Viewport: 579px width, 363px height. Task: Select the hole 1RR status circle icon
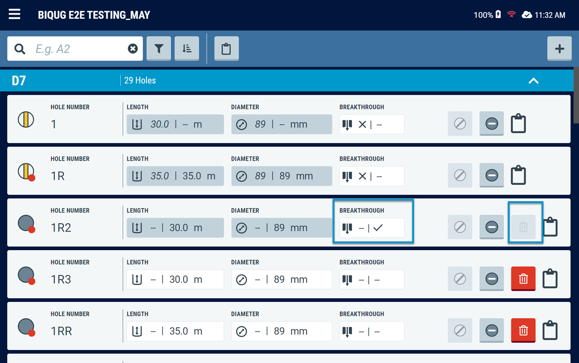pos(26,327)
